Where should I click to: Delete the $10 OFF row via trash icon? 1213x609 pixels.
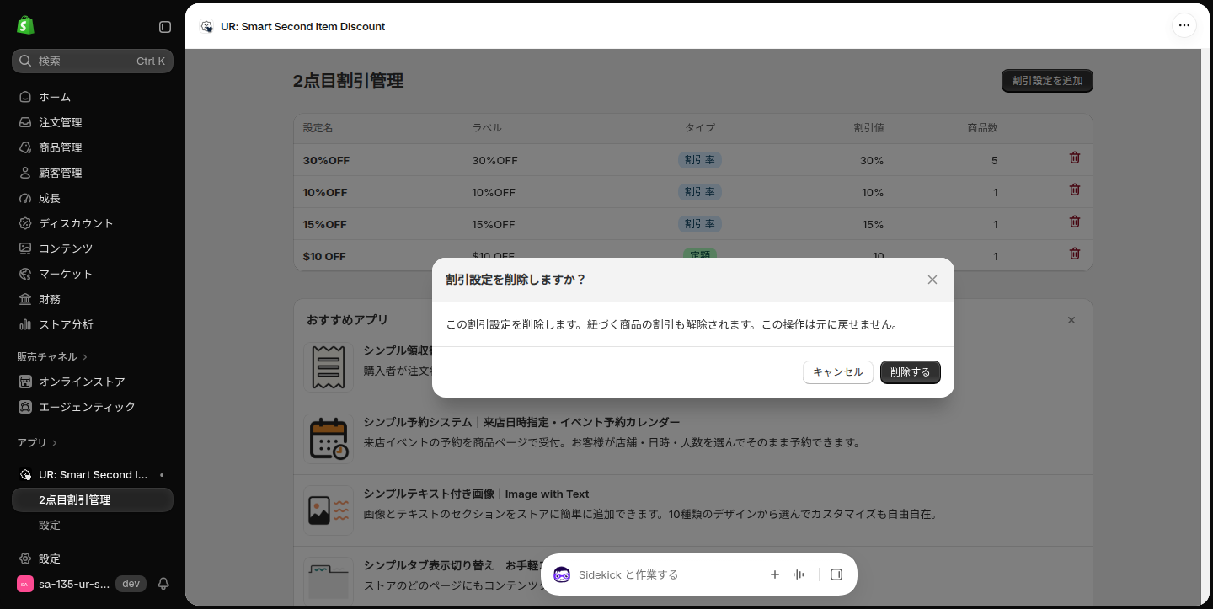click(1075, 254)
